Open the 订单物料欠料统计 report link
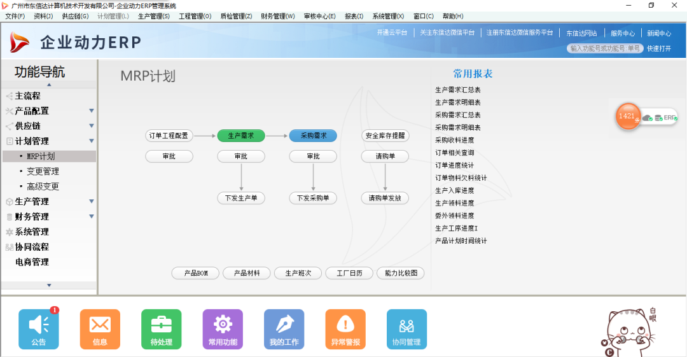Image resolution: width=687 pixels, height=357 pixels. tap(461, 178)
